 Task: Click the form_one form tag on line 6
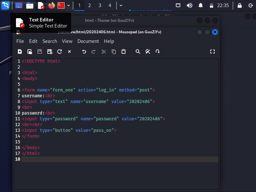pos(88,90)
